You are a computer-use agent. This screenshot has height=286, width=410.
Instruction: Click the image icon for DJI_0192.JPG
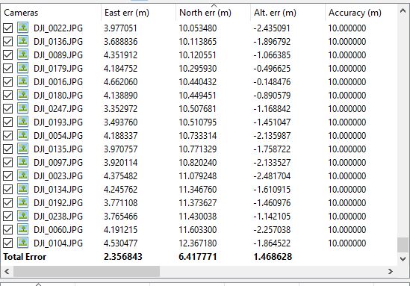click(x=22, y=202)
